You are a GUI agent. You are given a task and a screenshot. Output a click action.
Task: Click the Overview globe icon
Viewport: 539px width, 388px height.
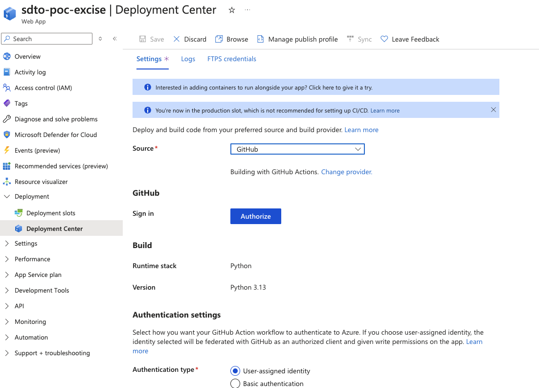[x=6, y=56]
